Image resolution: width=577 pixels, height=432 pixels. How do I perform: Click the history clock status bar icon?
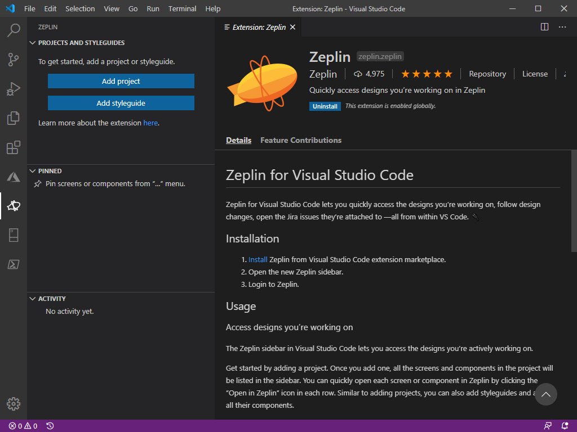click(x=50, y=426)
